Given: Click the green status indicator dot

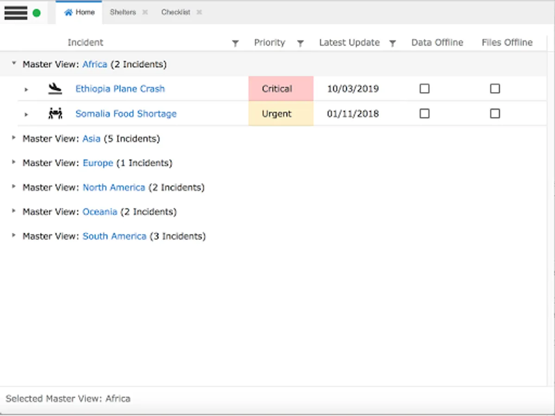Looking at the screenshot, I should click(x=37, y=13).
